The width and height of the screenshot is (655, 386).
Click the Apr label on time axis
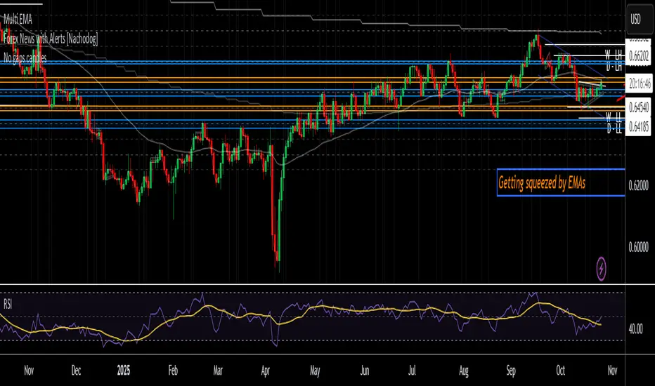coord(266,370)
